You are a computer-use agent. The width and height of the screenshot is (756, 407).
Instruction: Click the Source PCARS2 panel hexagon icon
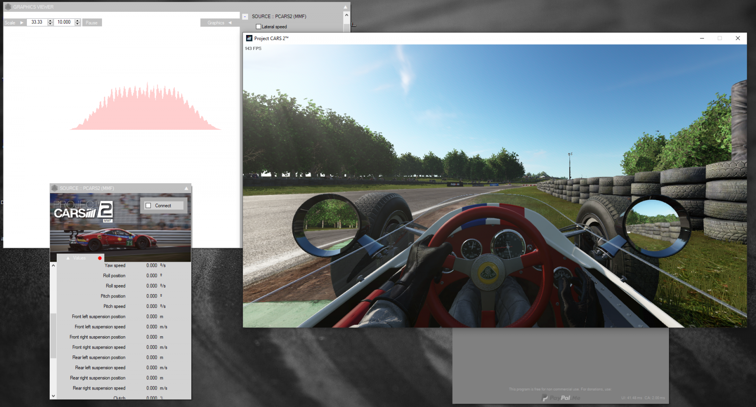click(x=54, y=188)
